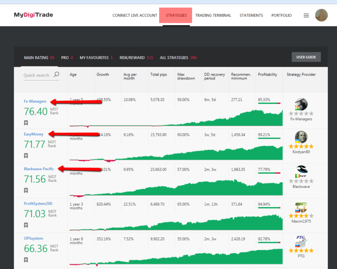
Task: Open My Favourites tab
Action: pyautogui.click(x=96, y=58)
